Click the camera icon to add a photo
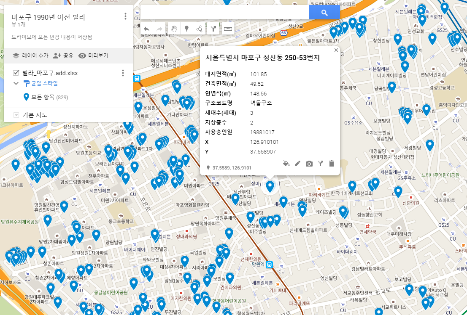467x315 pixels. point(309,163)
